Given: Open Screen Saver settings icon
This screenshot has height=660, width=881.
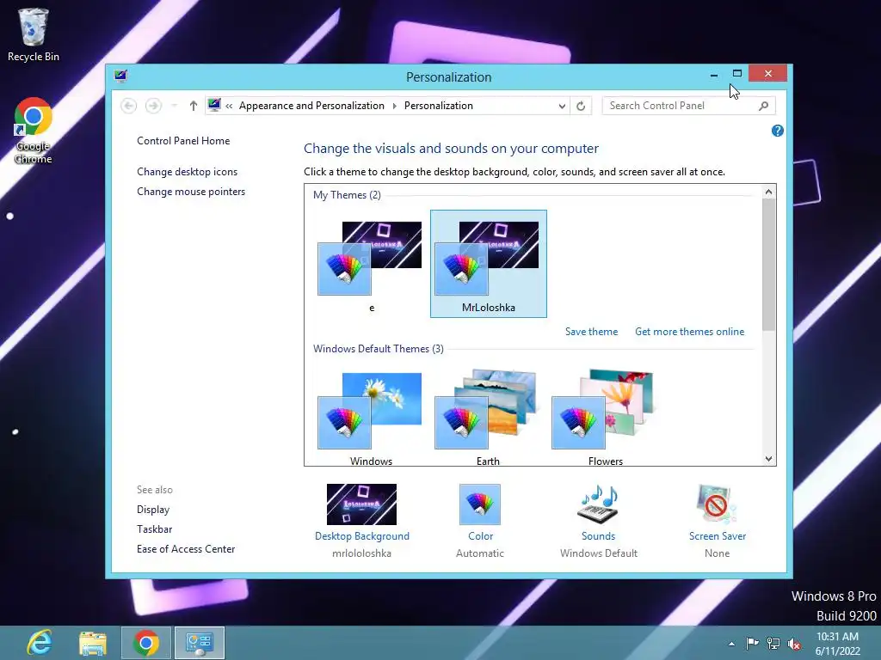Looking at the screenshot, I should click(x=717, y=504).
